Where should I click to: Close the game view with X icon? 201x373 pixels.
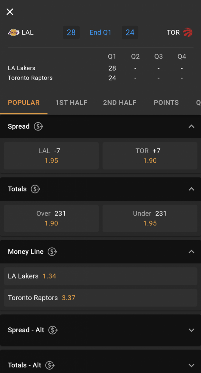click(x=10, y=12)
